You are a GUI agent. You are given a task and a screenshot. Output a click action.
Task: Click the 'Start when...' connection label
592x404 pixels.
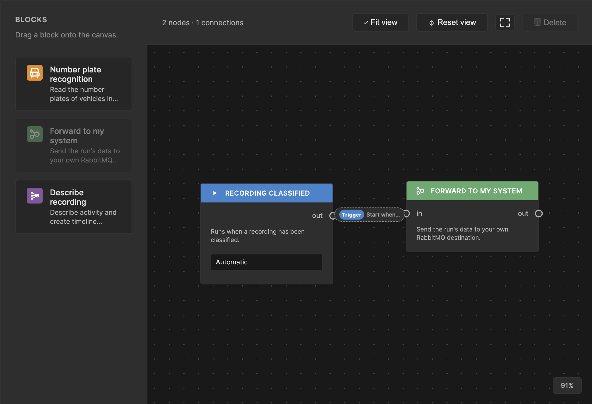[383, 215]
